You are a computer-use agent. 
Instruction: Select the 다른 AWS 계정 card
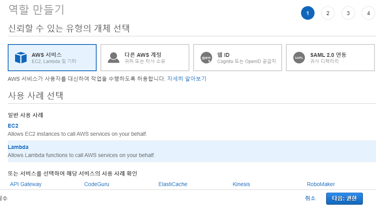pos(145,58)
